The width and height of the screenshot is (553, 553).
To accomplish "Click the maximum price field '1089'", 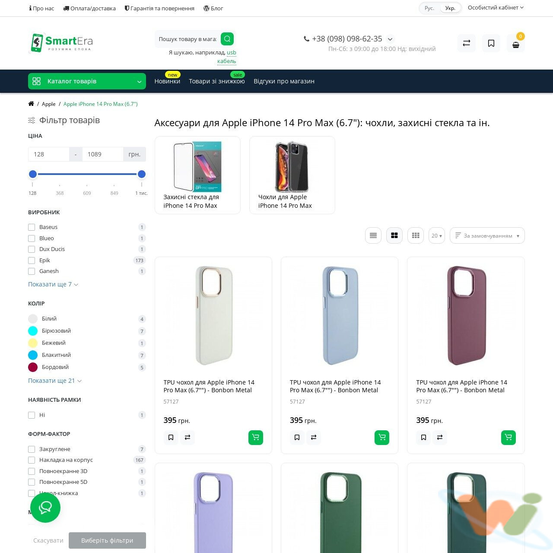I will pyautogui.click(x=103, y=154).
